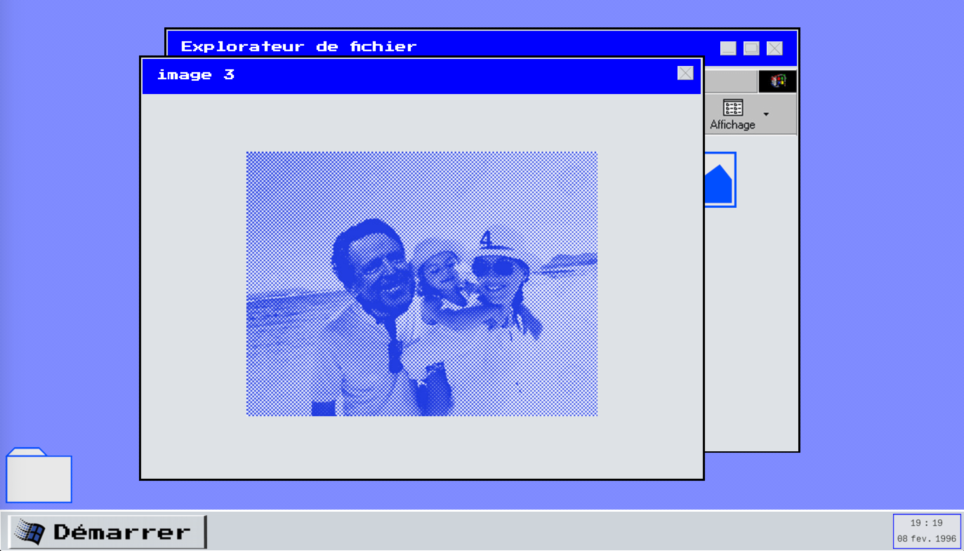This screenshot has height=551, width=964.
Task: Click the Affichage view icon
Action: [x=733, y=107]
